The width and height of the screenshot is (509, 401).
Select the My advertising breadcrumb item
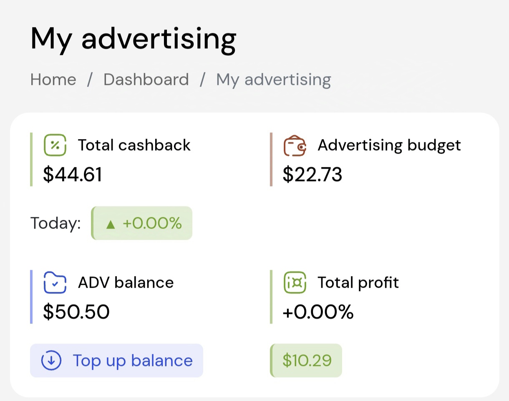[x=273, y=79]
